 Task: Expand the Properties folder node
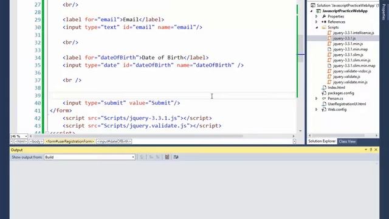coord(317,16)
